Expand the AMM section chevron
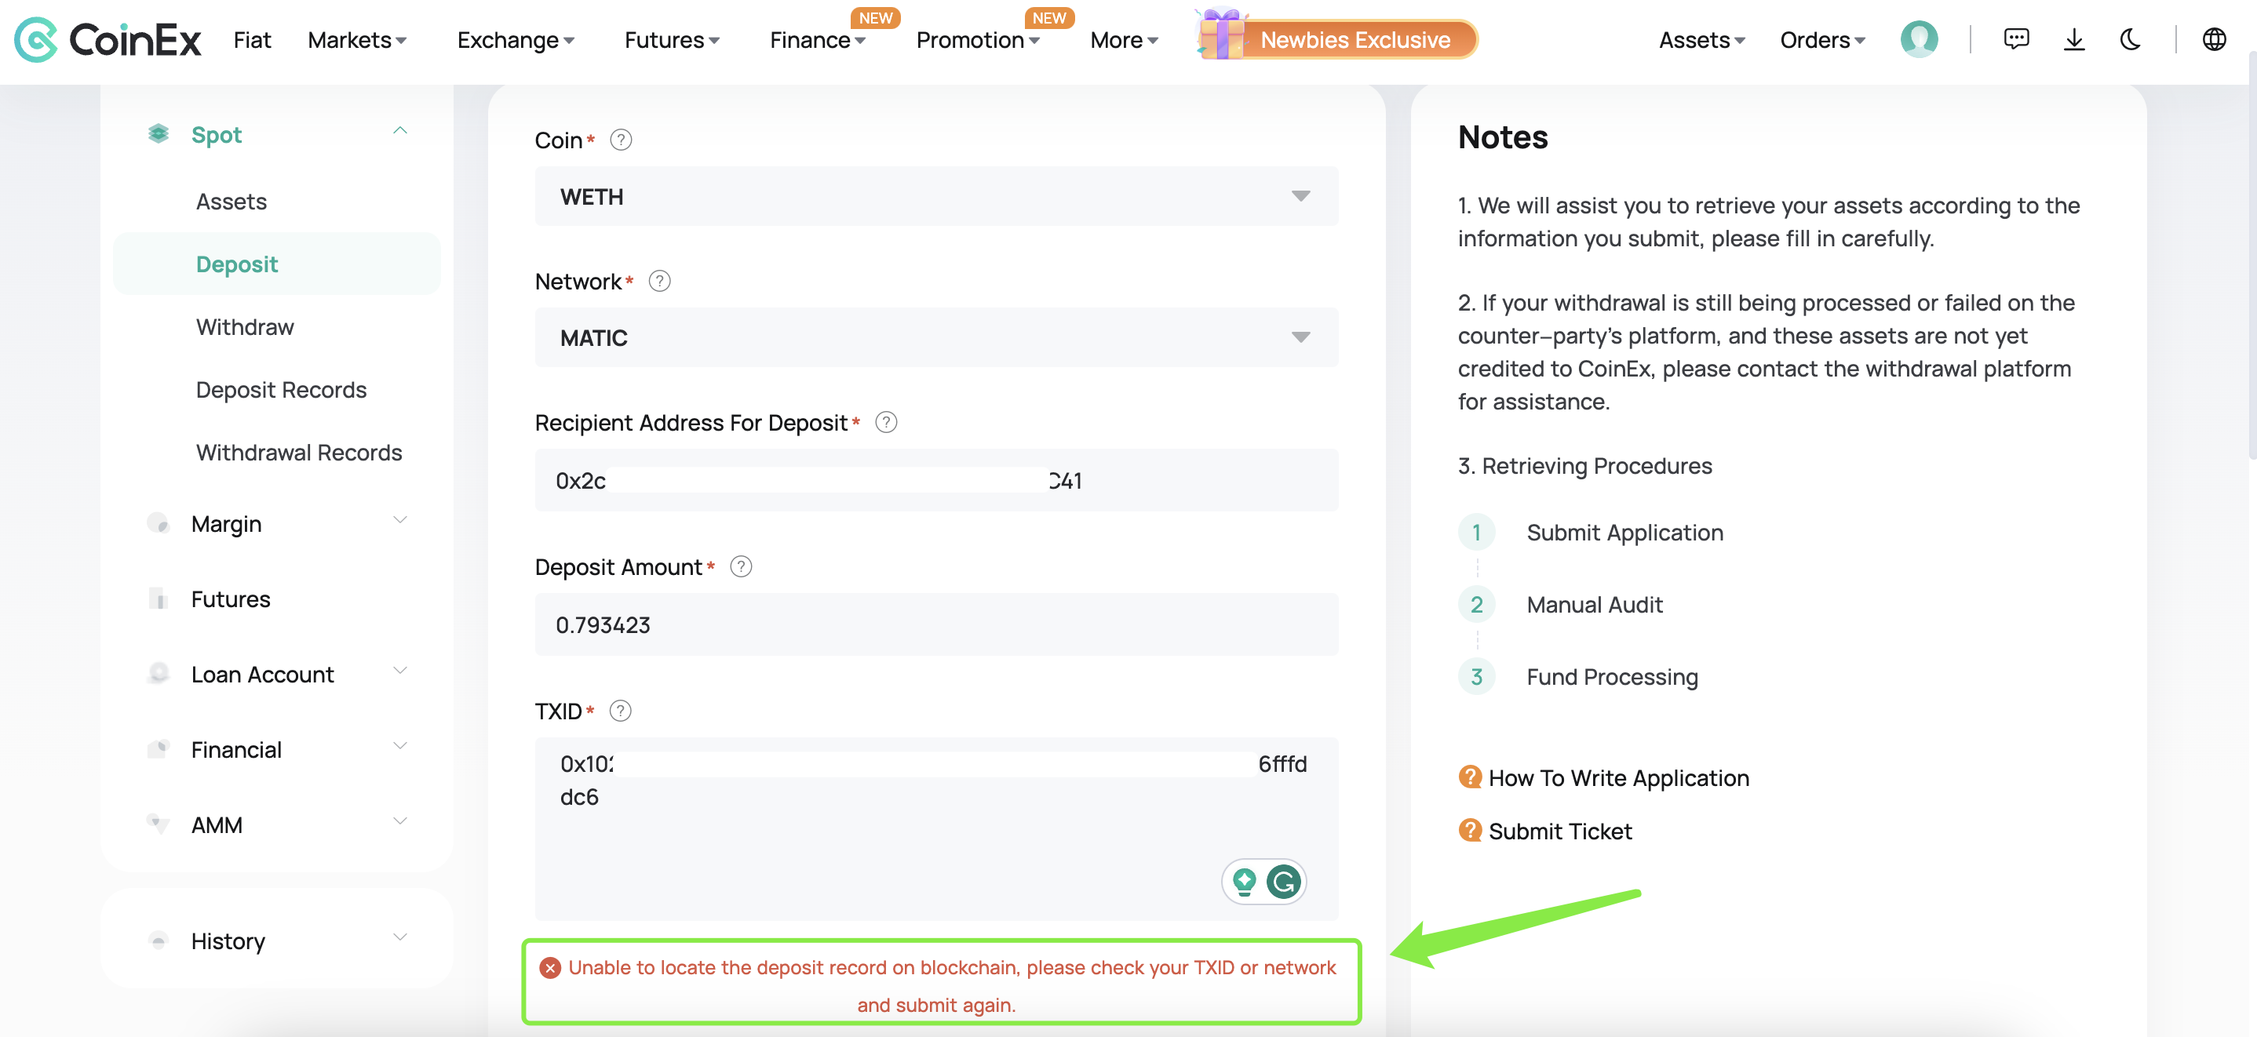The width and height of the screenshot is (2257, 1037). click(400, 821)
